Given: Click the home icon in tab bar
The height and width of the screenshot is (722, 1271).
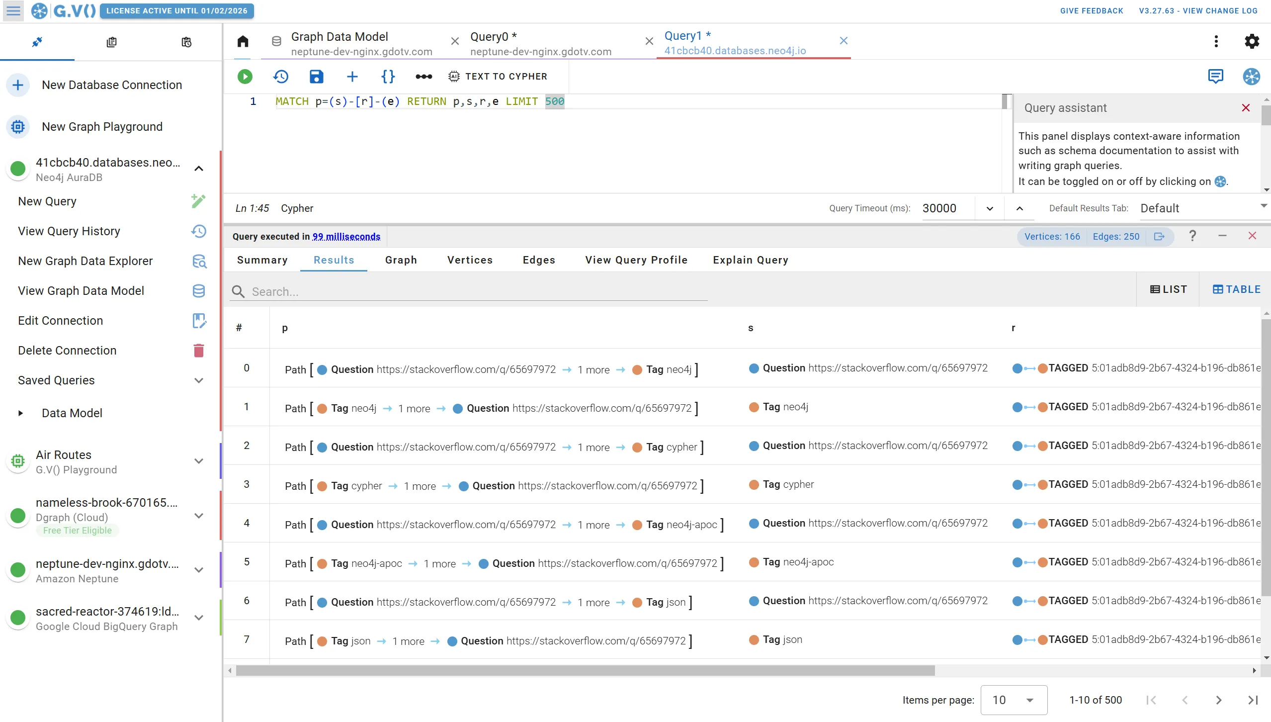Looking at the screenshot, I should 243,41.
